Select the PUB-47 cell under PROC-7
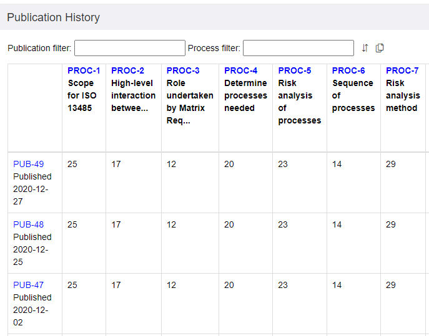The width and height of the screenshot is (429, 336). point(391,285)
